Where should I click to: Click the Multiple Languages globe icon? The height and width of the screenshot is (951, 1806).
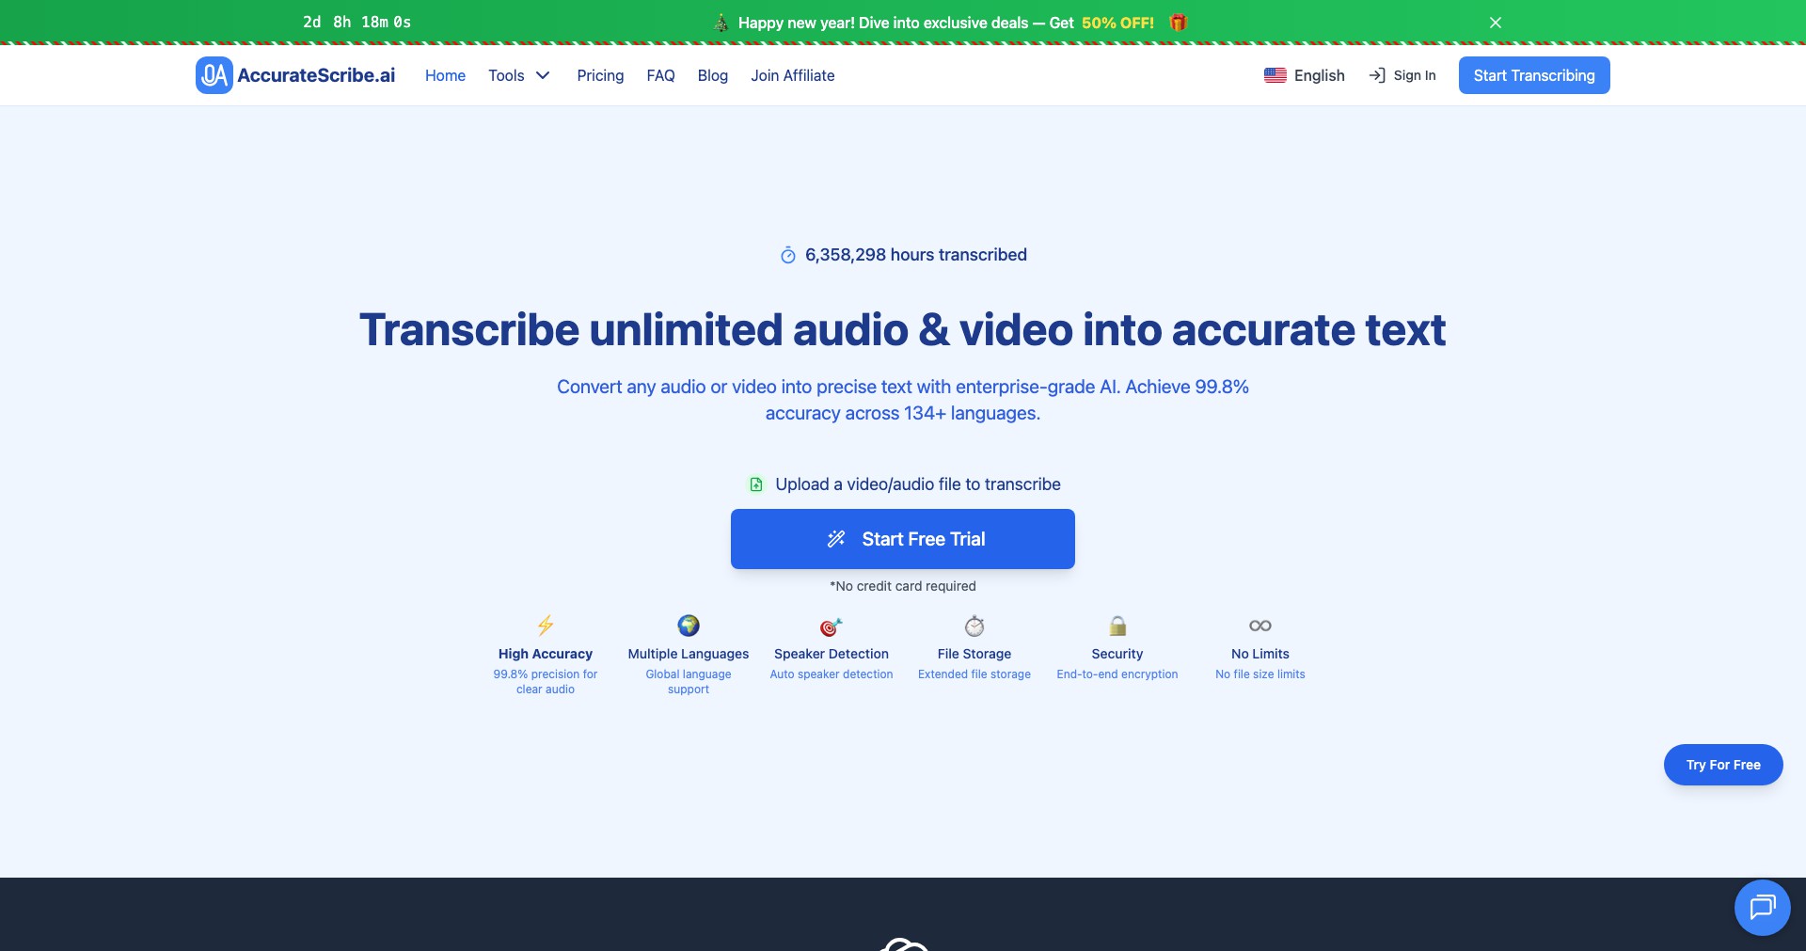tap(689, 626)
